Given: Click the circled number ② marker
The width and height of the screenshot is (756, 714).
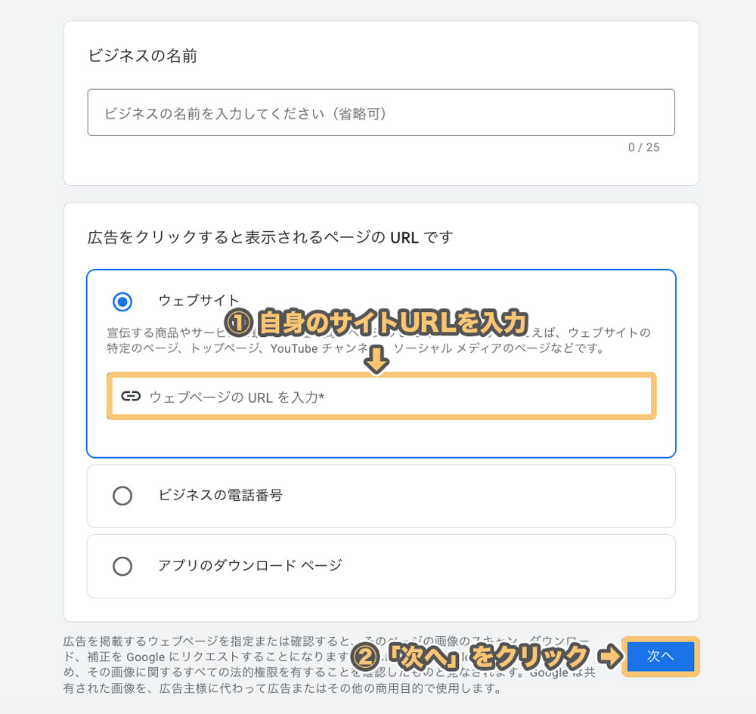Looking at the screenshot, I should pos(364,656).
